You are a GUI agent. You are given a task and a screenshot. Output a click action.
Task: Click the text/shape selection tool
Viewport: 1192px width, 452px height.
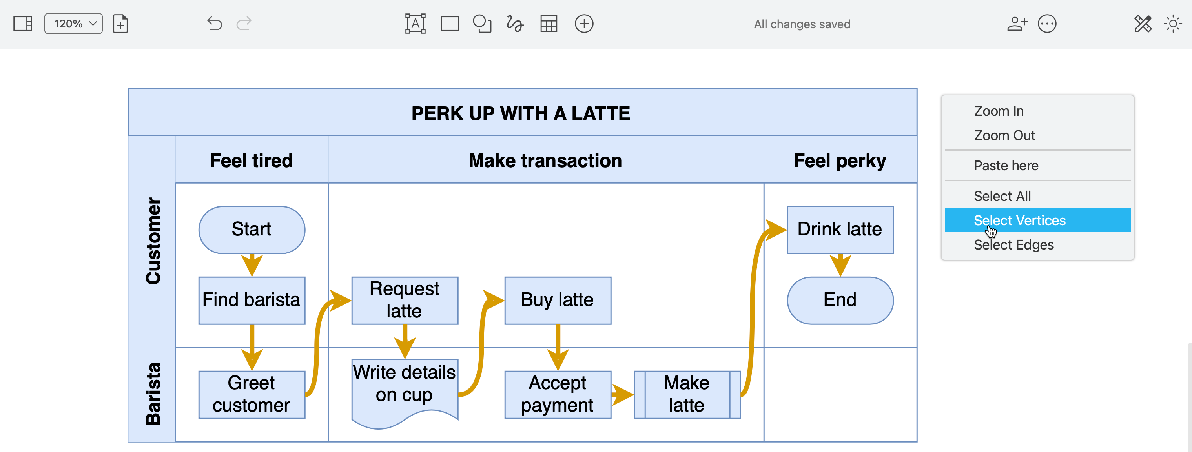coord(415,24)
